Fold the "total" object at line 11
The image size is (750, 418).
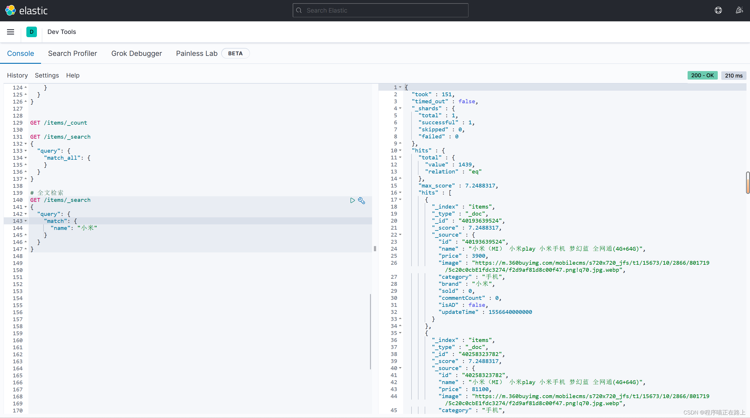[x=400, y=158]
